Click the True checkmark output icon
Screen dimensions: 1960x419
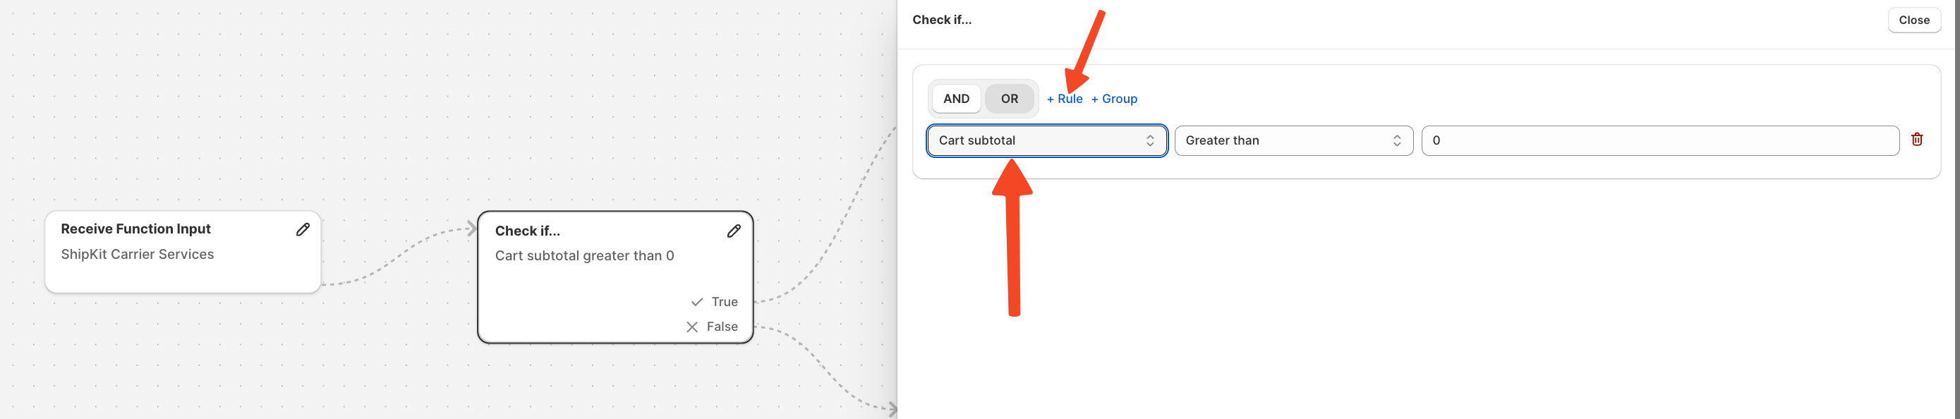[x=697, y=303]
